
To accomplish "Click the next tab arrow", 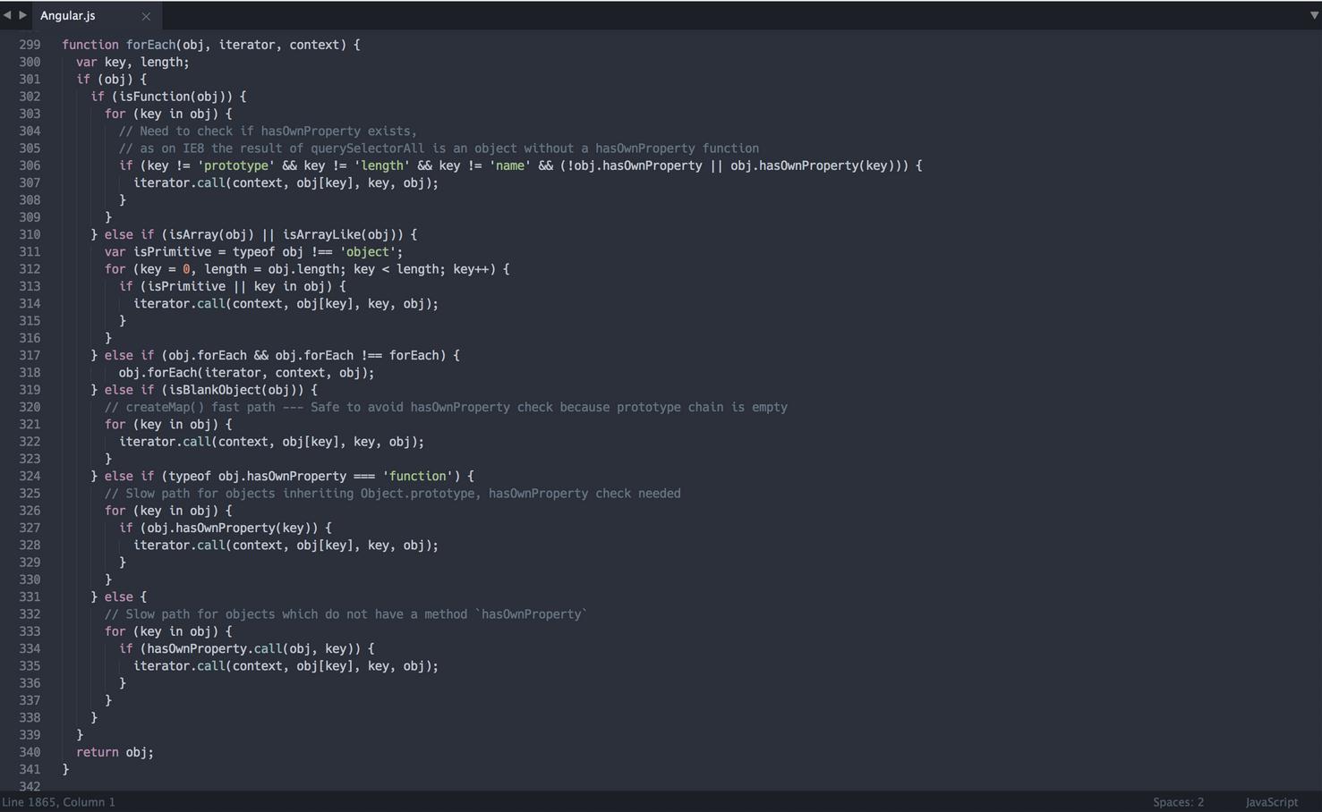I will (22, 15).
